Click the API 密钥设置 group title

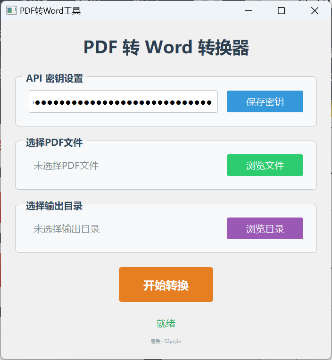[x=54, y=78]
